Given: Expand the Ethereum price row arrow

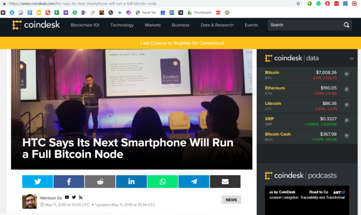Looking at the screenshot, I should [x=347, y=89].
